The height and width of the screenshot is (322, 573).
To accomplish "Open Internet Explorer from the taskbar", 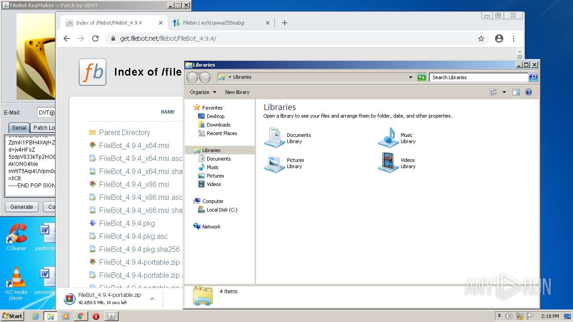I will tap(35, 316).
